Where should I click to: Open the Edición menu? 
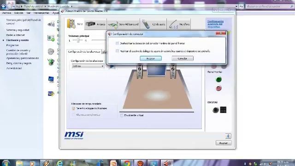(x=19, y=13)
